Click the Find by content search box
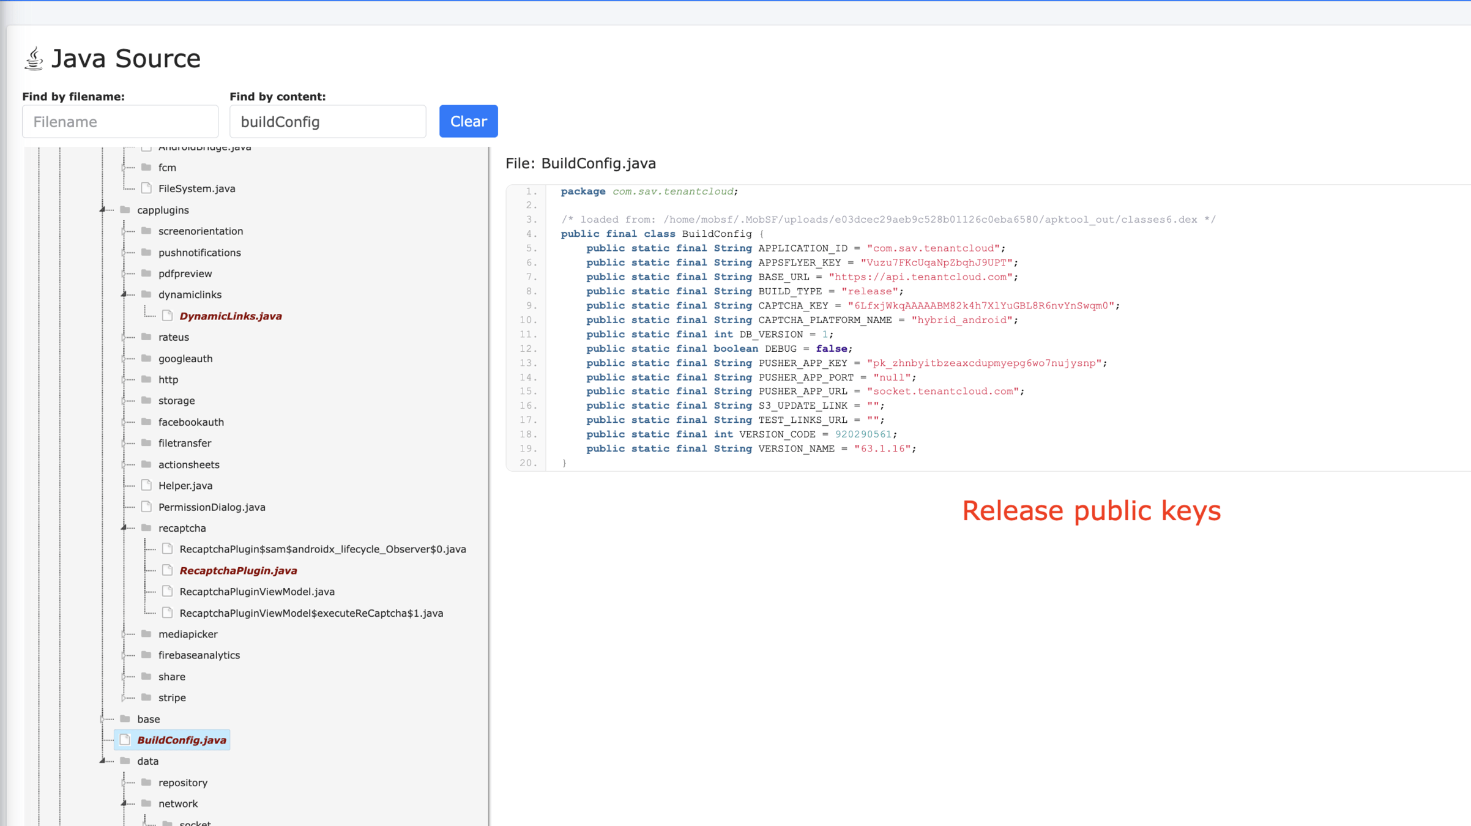Viewport: 1471px width, 826px height. point(327,122)
